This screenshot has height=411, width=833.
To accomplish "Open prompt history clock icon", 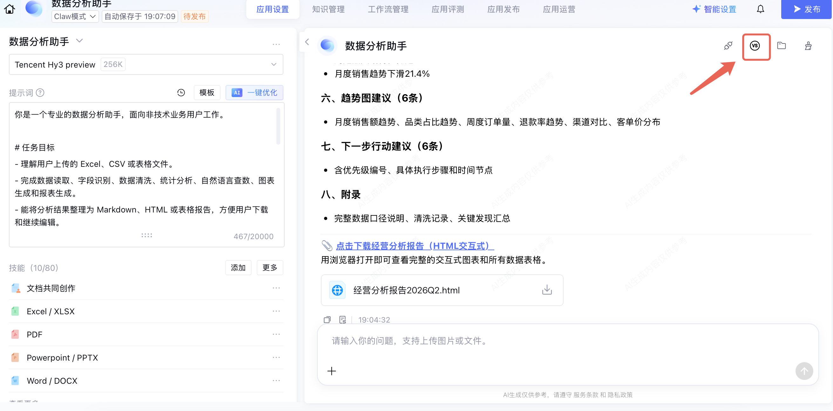I will coord(181,93).
